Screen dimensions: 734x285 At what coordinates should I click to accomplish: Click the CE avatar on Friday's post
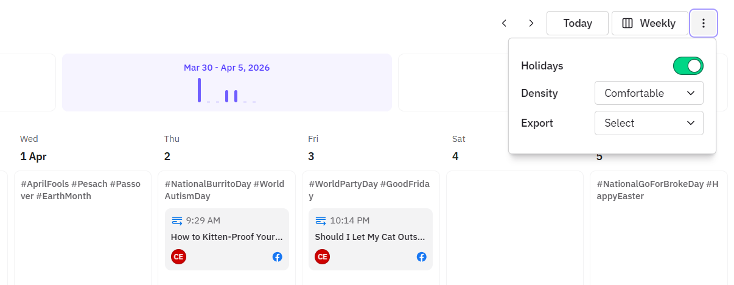click(x=323, y=257)
